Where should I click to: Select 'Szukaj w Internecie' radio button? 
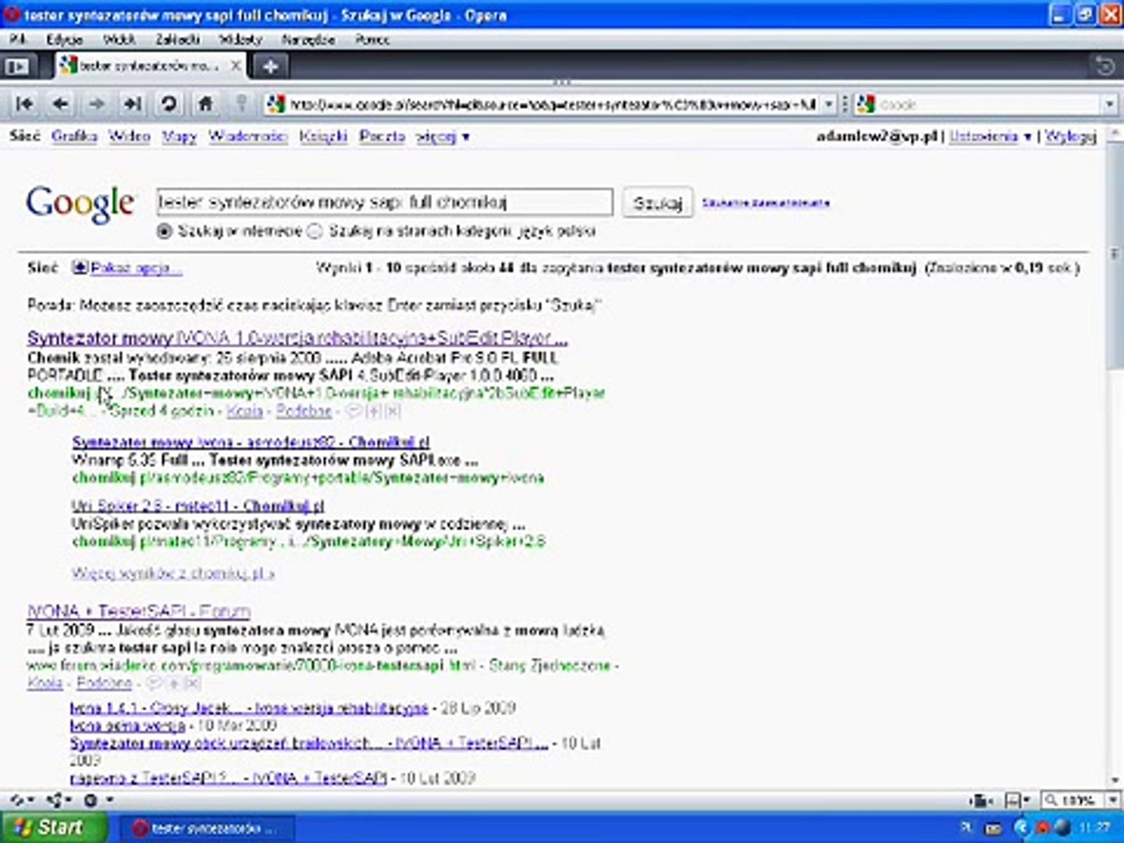164,231
